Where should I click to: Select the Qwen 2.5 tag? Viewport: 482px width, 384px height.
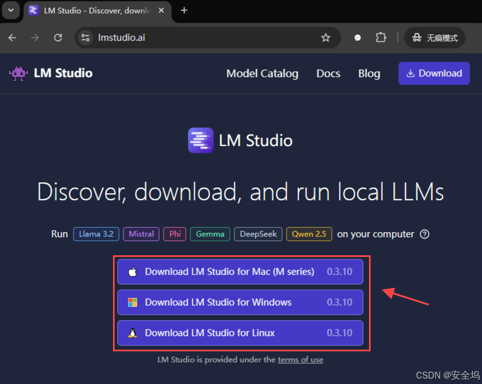coord(309,234)
